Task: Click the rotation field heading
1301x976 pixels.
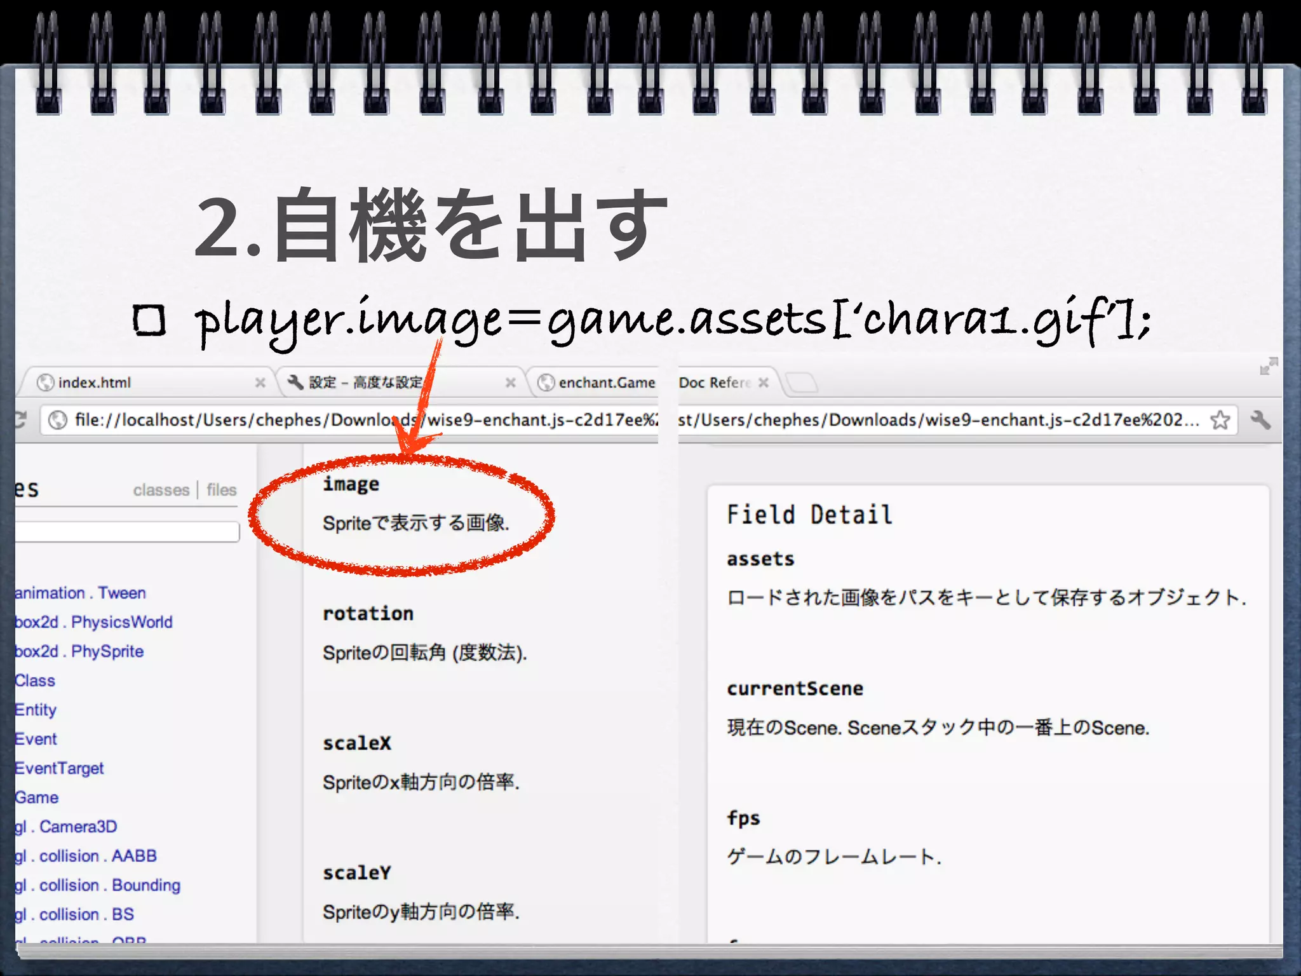Action: [368, 613]
